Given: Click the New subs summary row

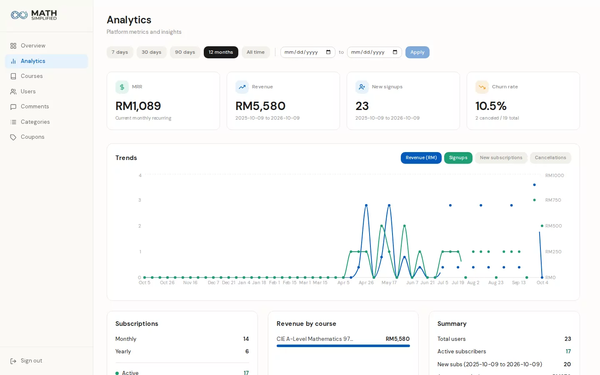Looking at the screenshot, I should pos(504,365).
